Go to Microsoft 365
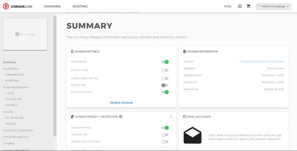Screen dimensions: 297x151 (13, 99)
